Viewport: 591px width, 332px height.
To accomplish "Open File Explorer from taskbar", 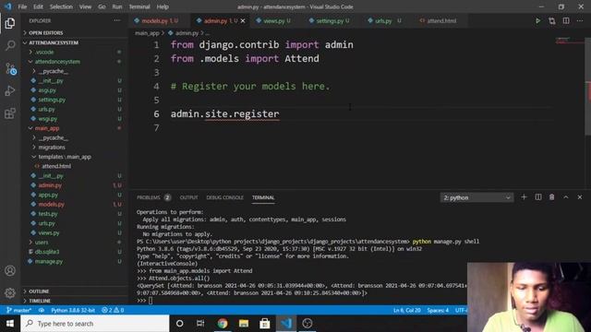I will (x=244, y=324).
